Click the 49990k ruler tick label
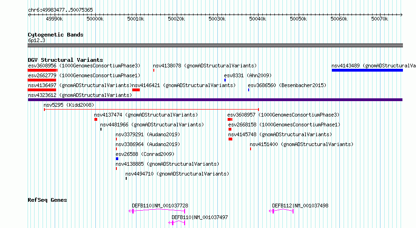Screen dimensions: 416x228 pos(54,19)
